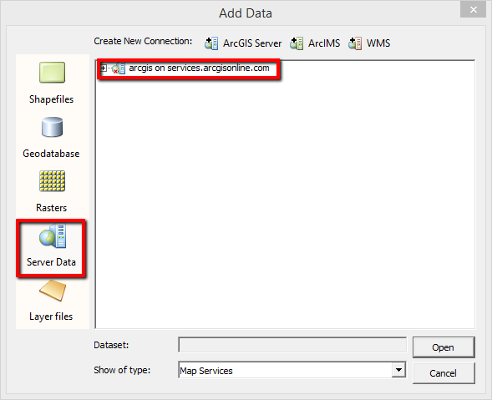492x400 pixels.
Task: Choose the Rasters grid icon
Action: click(52, 181)
